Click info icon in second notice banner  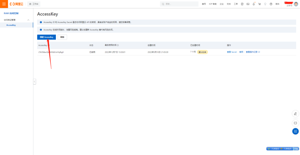click(41, 30)
